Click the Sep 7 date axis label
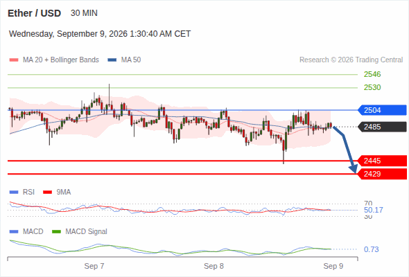409x277 pixels. tap(94, 266)
